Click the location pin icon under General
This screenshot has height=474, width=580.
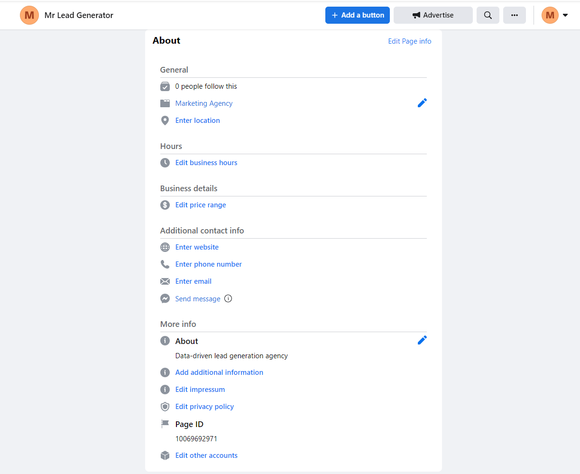165,121
